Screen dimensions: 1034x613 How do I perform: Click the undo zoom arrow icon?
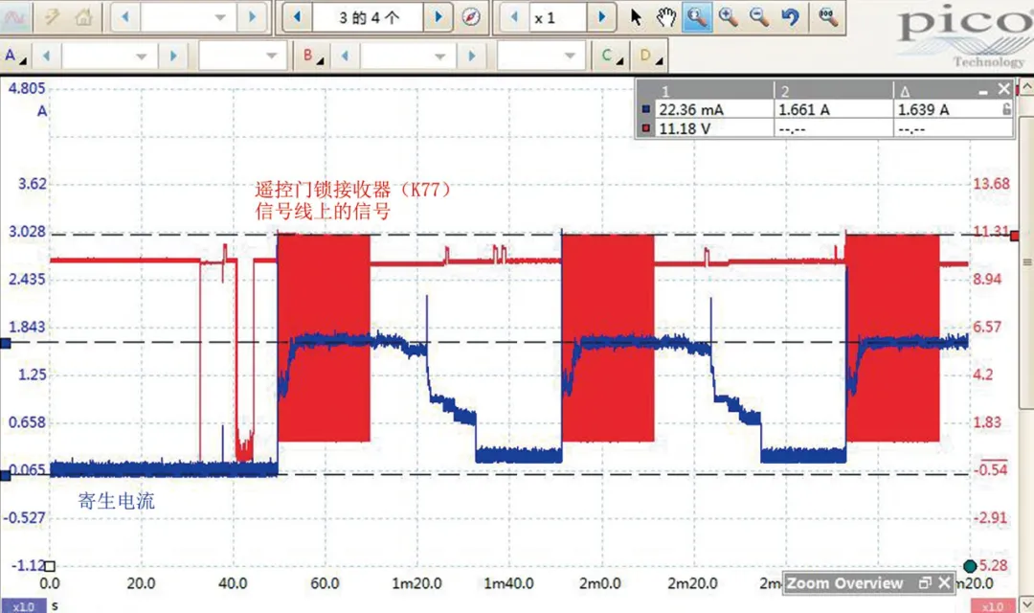click(x=790, y=17)
